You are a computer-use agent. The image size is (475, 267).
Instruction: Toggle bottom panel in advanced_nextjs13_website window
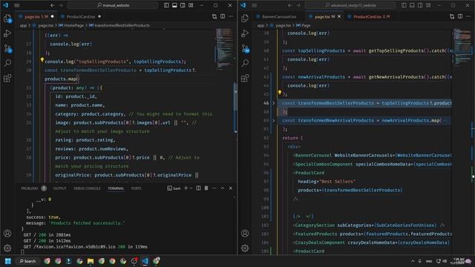coord(412,5)
